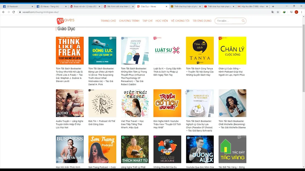Click the search magnifier icon

click(243, 21)
